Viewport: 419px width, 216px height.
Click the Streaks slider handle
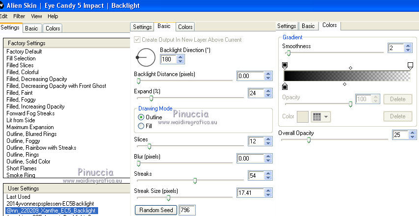click(195, 181)
